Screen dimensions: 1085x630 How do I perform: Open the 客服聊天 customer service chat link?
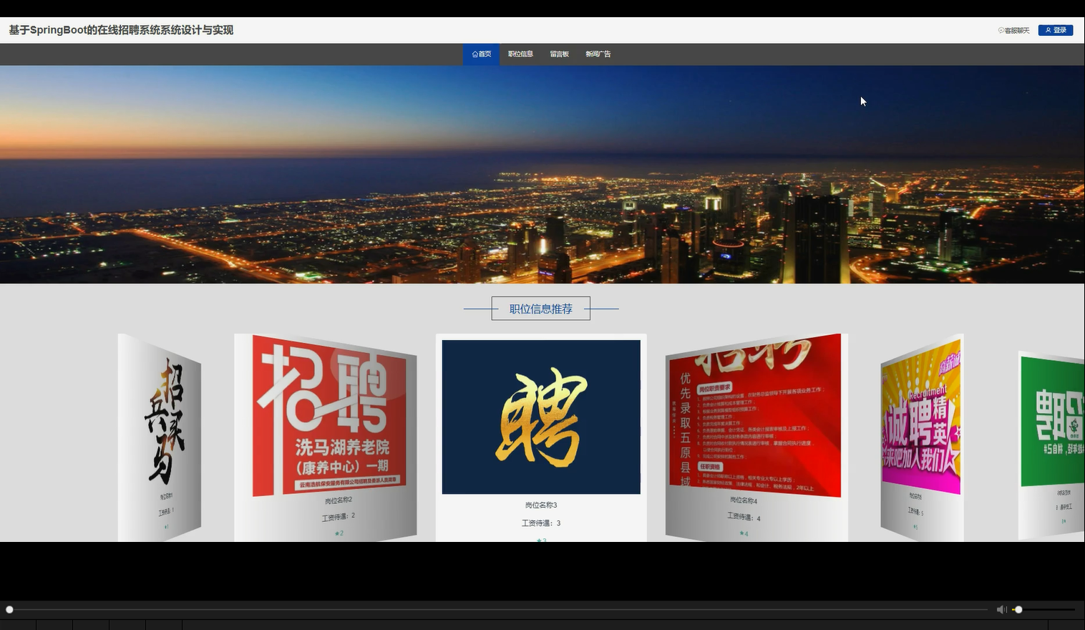click(1013, 30)
